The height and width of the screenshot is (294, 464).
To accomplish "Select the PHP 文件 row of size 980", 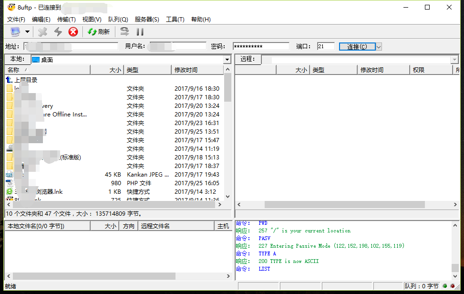I will (x=114, y=183).
